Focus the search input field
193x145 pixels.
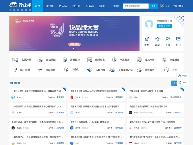click(x=136, y=6)
